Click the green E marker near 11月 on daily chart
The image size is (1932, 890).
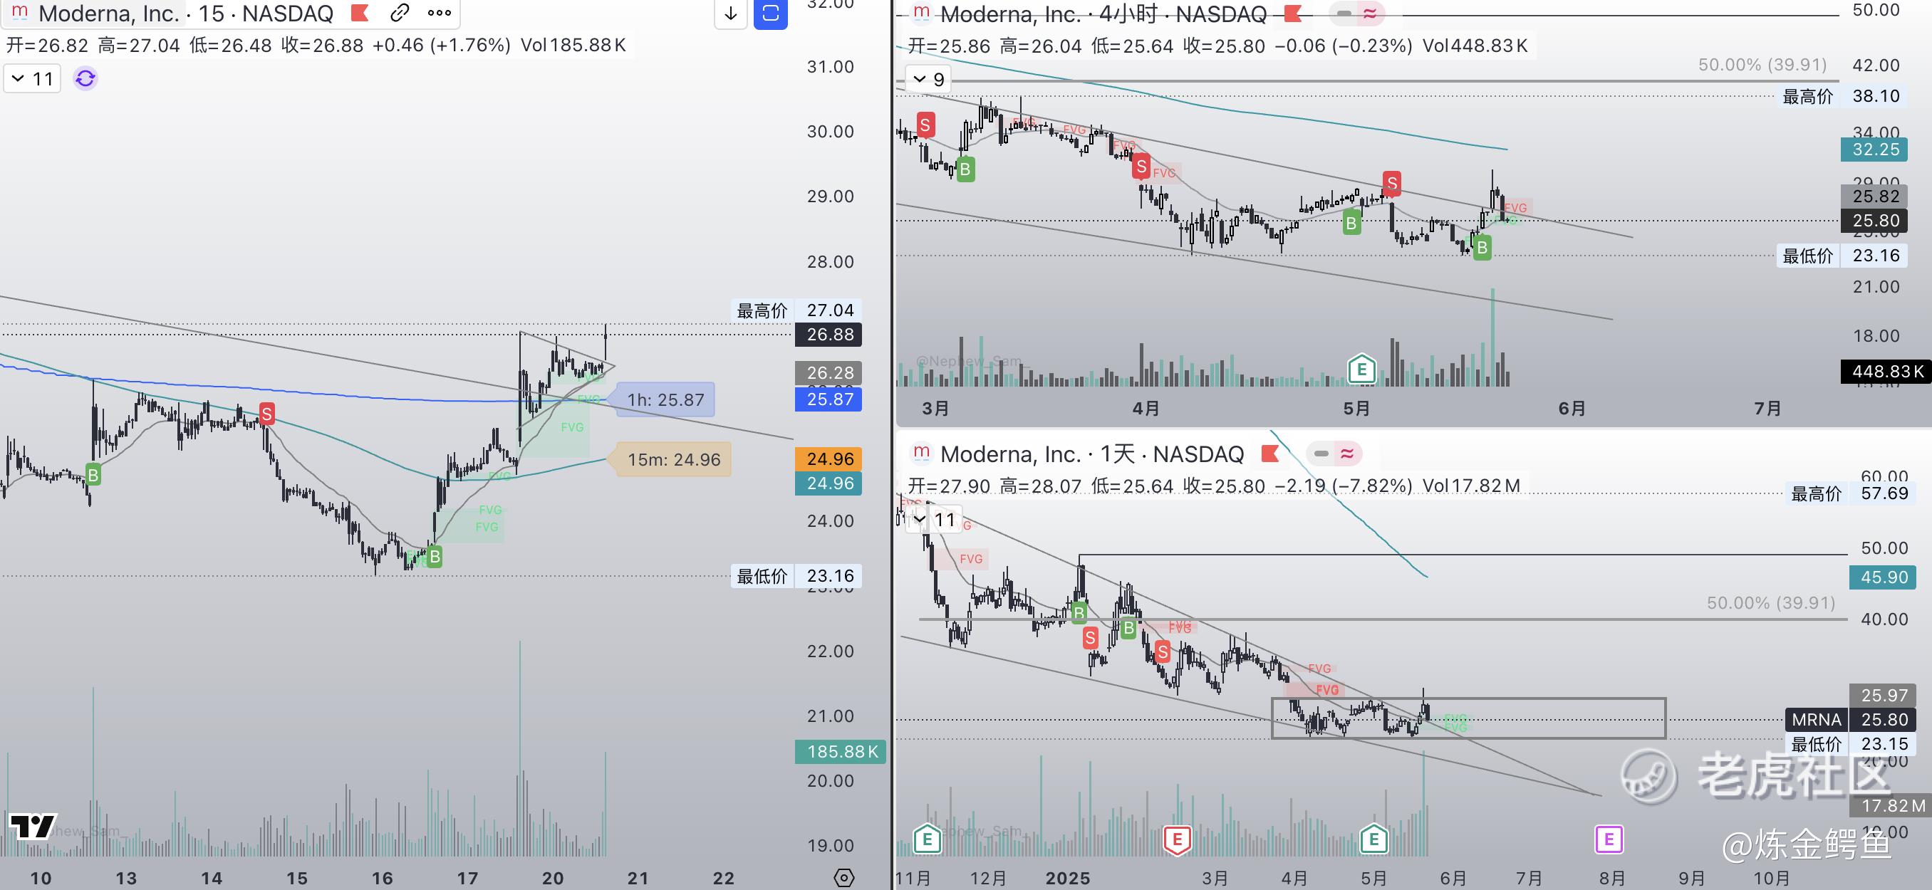[927, 839]
